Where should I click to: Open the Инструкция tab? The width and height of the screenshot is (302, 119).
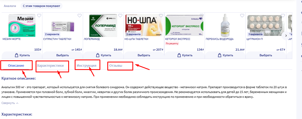(87, 66)
